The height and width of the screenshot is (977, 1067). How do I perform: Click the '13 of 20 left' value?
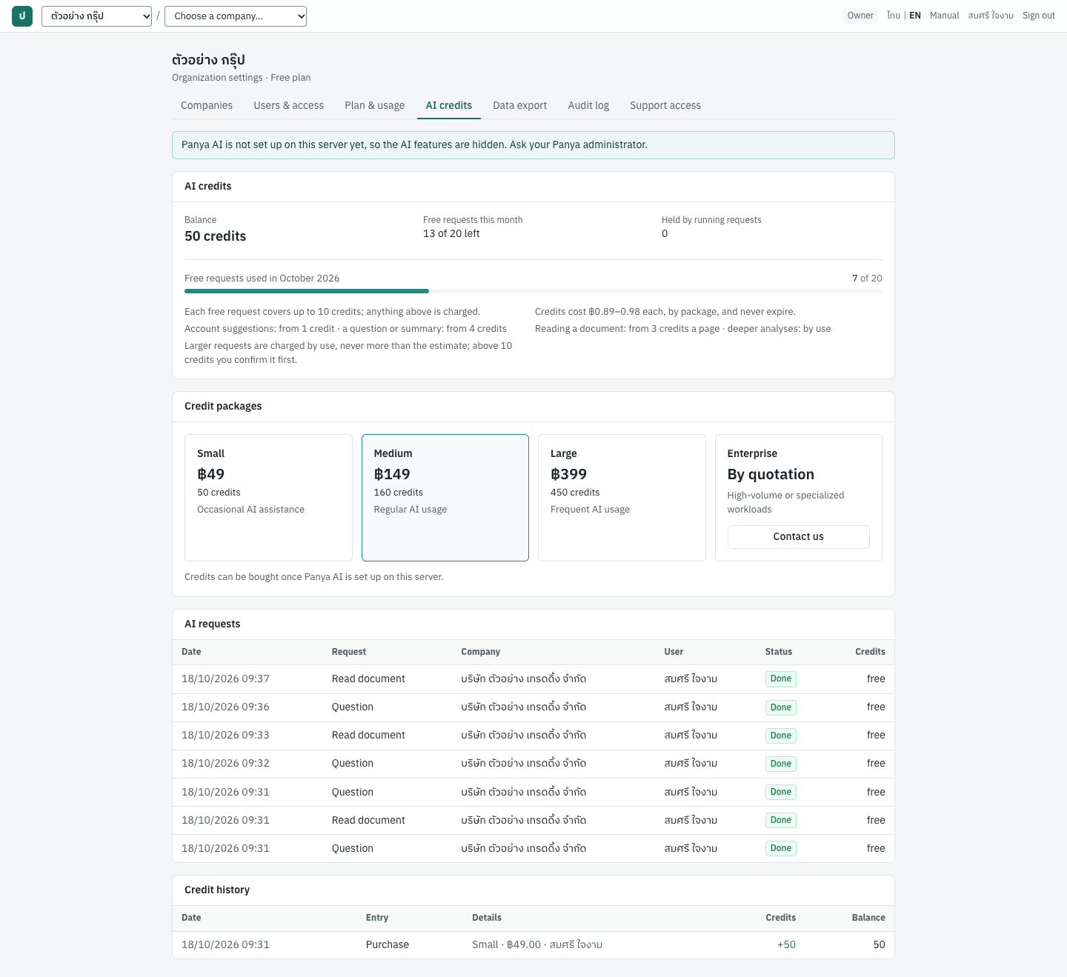point(451,234)
